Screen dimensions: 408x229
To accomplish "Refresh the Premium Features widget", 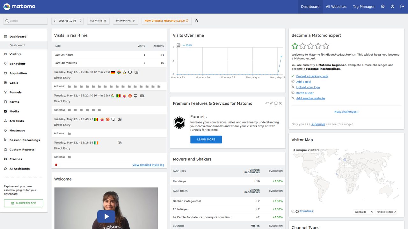I will coord(267,103).
